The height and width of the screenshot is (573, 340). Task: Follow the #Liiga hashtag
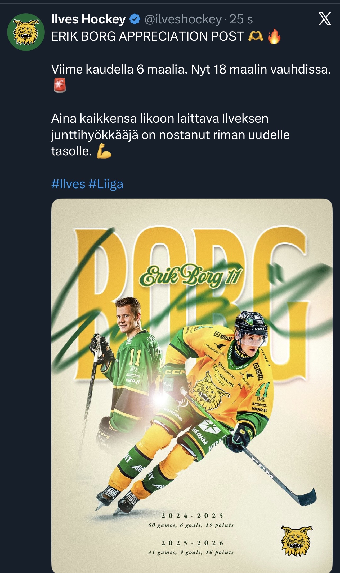pyautogui.click(x=106, y=184)
